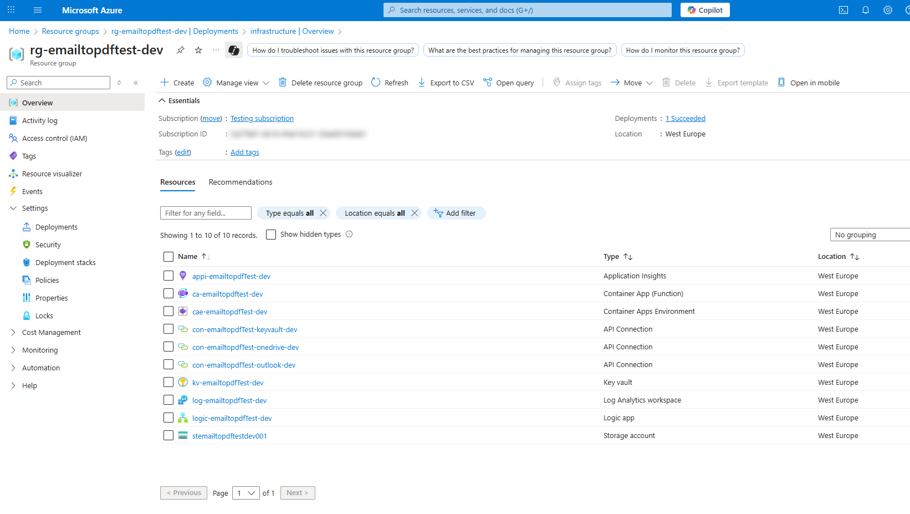Click the info icon next to Show hidden types
This screenshot has width=910, height=514.
[349, 234]
